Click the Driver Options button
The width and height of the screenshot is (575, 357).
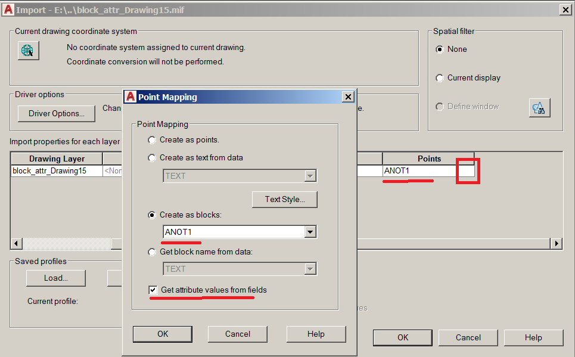[x=56, y=113]
